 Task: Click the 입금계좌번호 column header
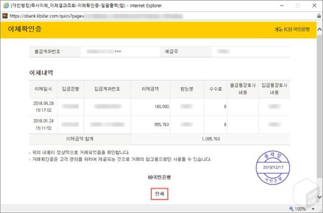[107, 89]
